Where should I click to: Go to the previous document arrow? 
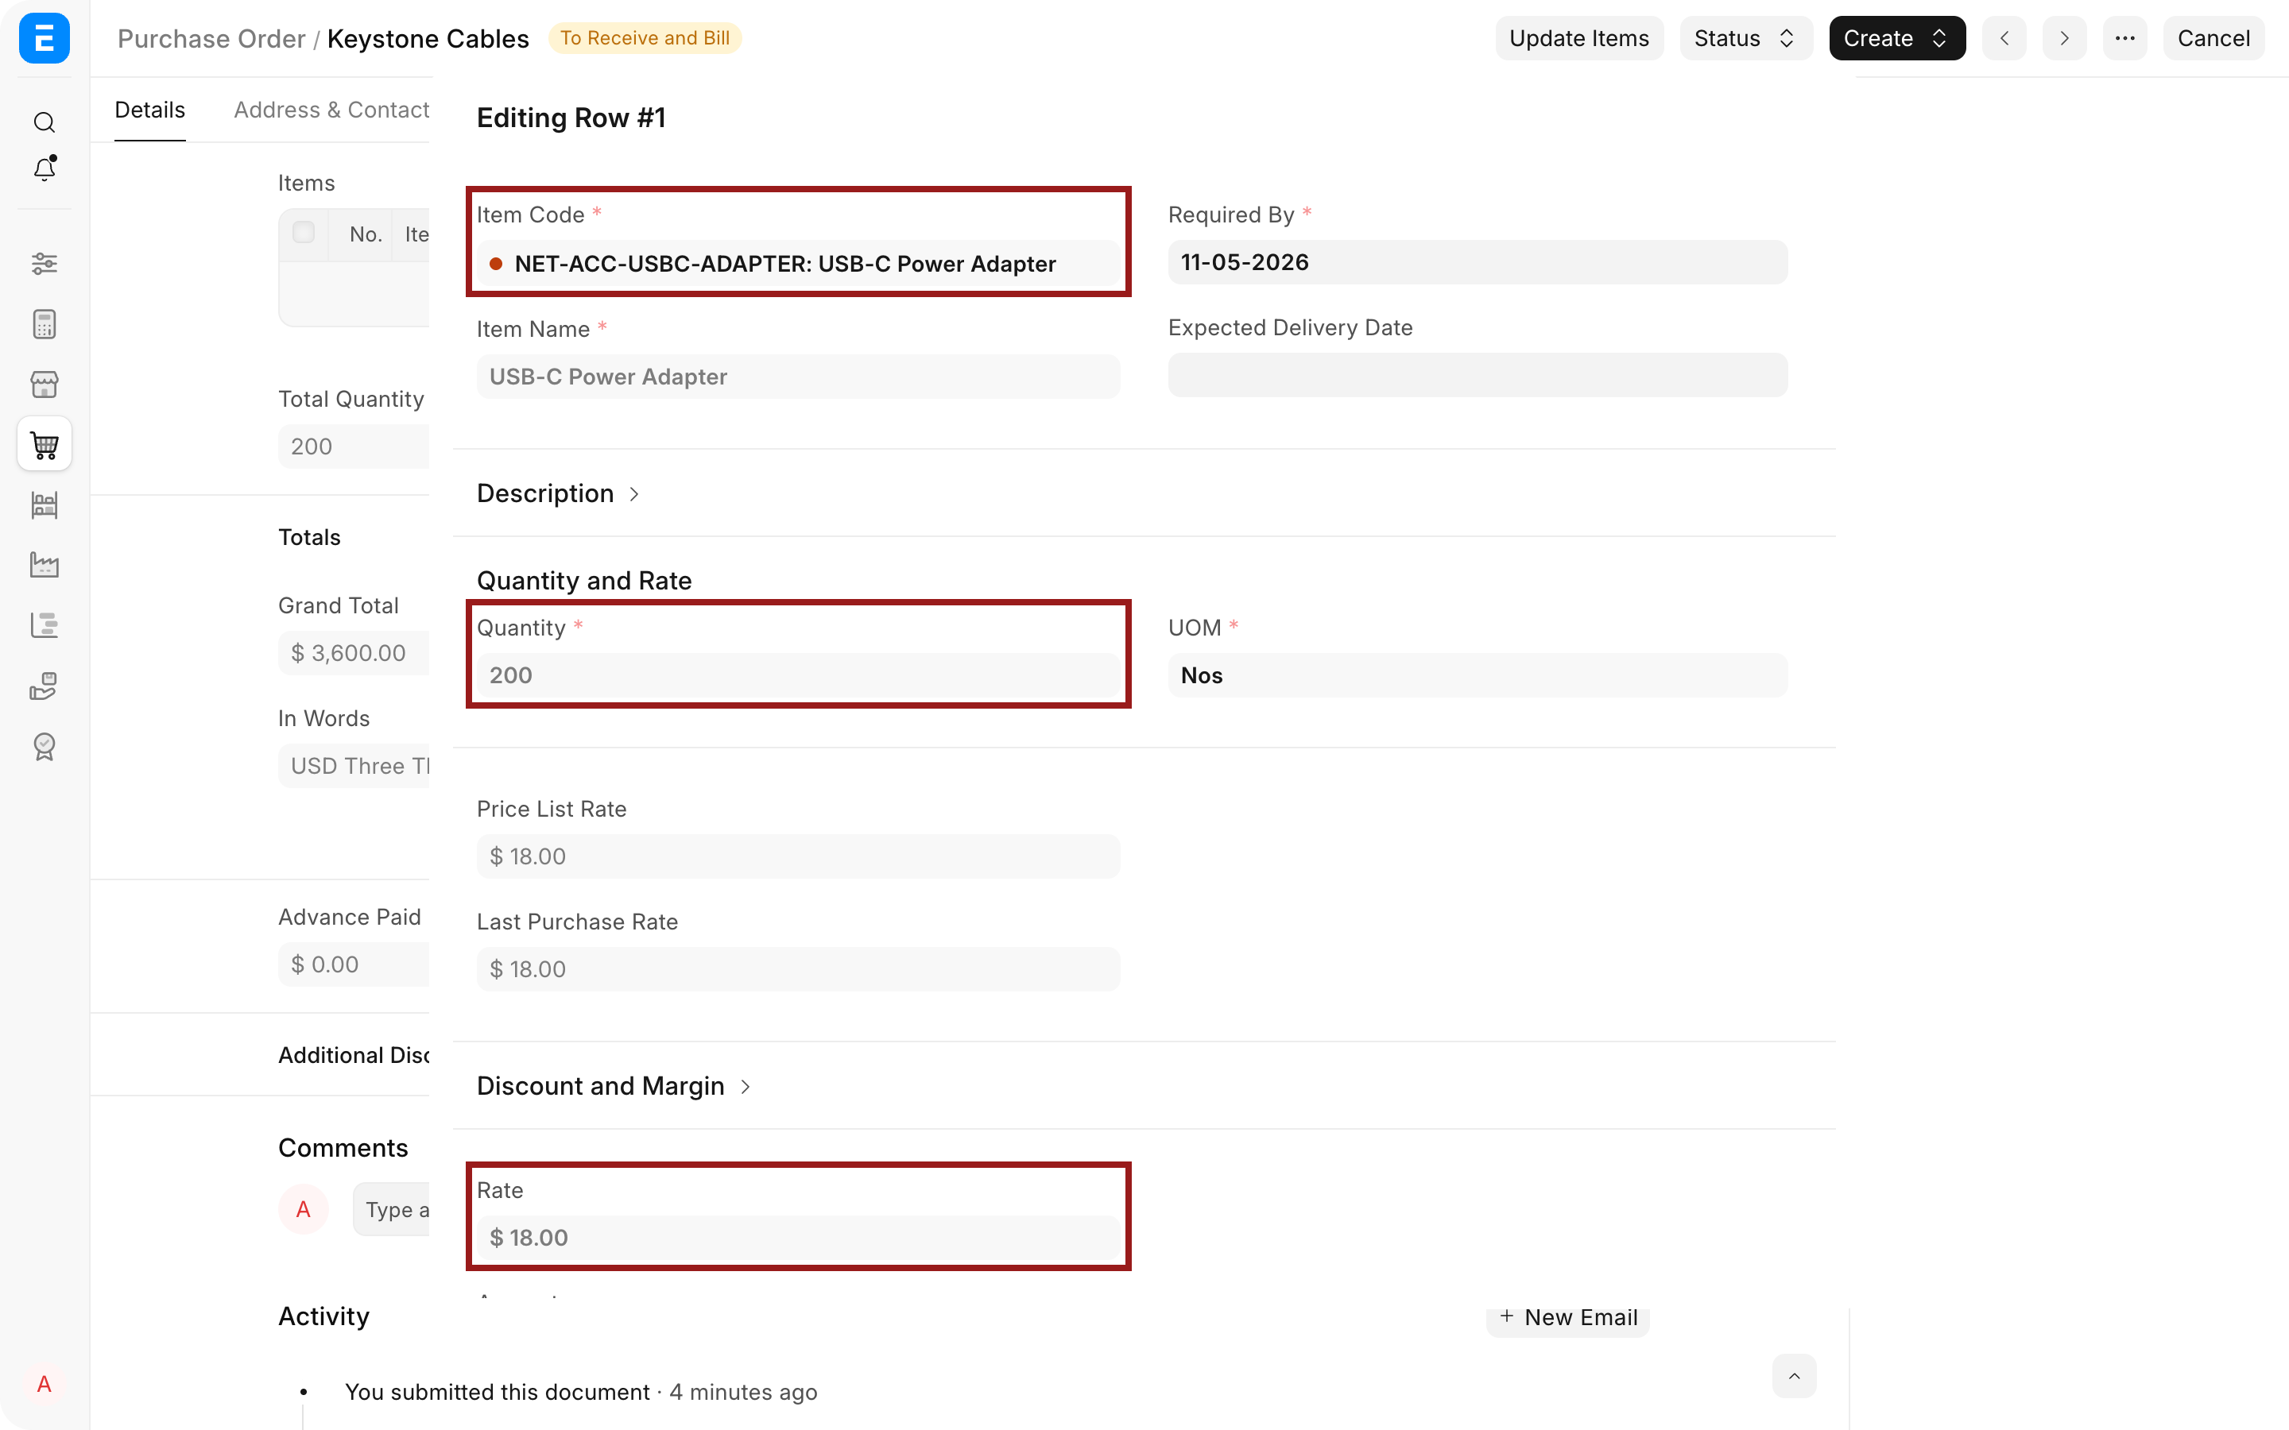(2004, 39)
